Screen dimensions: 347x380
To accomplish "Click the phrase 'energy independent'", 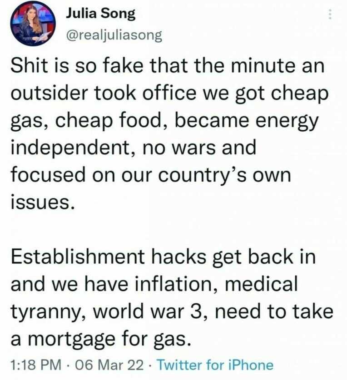I will click(164, 134).
